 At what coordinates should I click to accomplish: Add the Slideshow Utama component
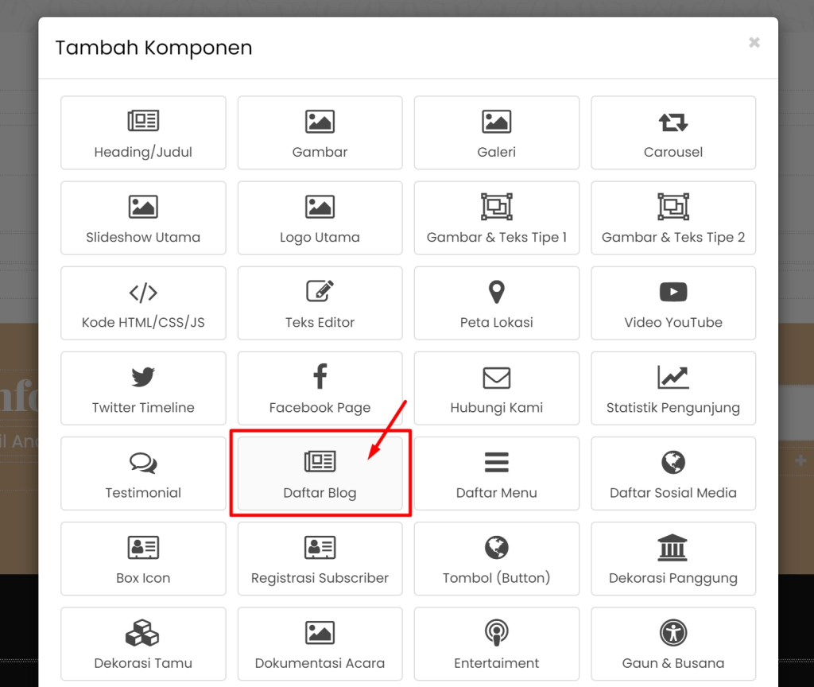(143, 218)
